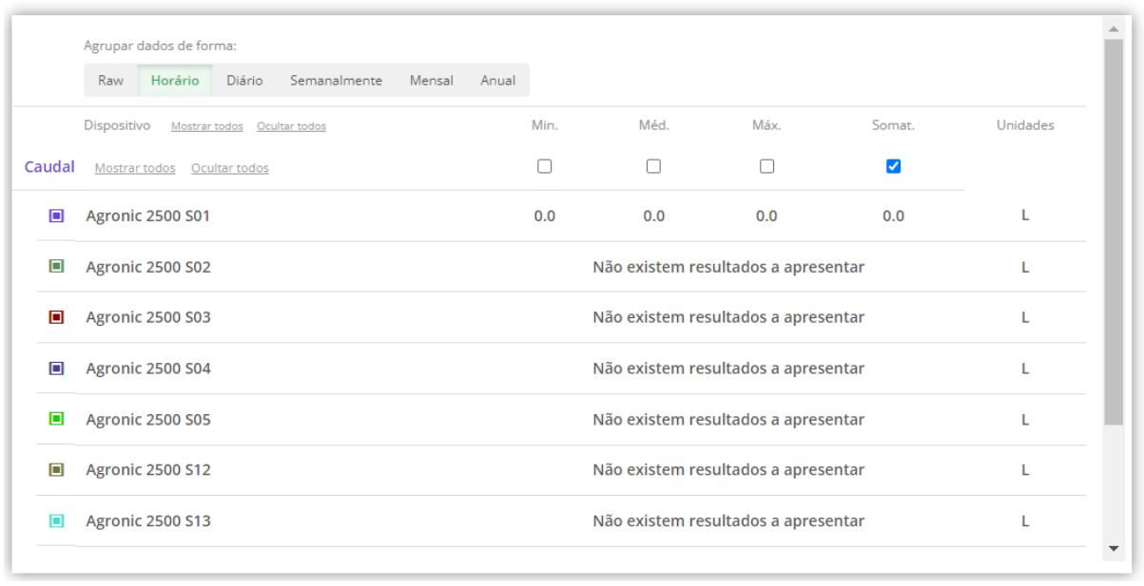Viewport: 1144px width, 586px height.
Task: Toggle Agronic 2500 S12 olive marker
Action: click(56, 469)
